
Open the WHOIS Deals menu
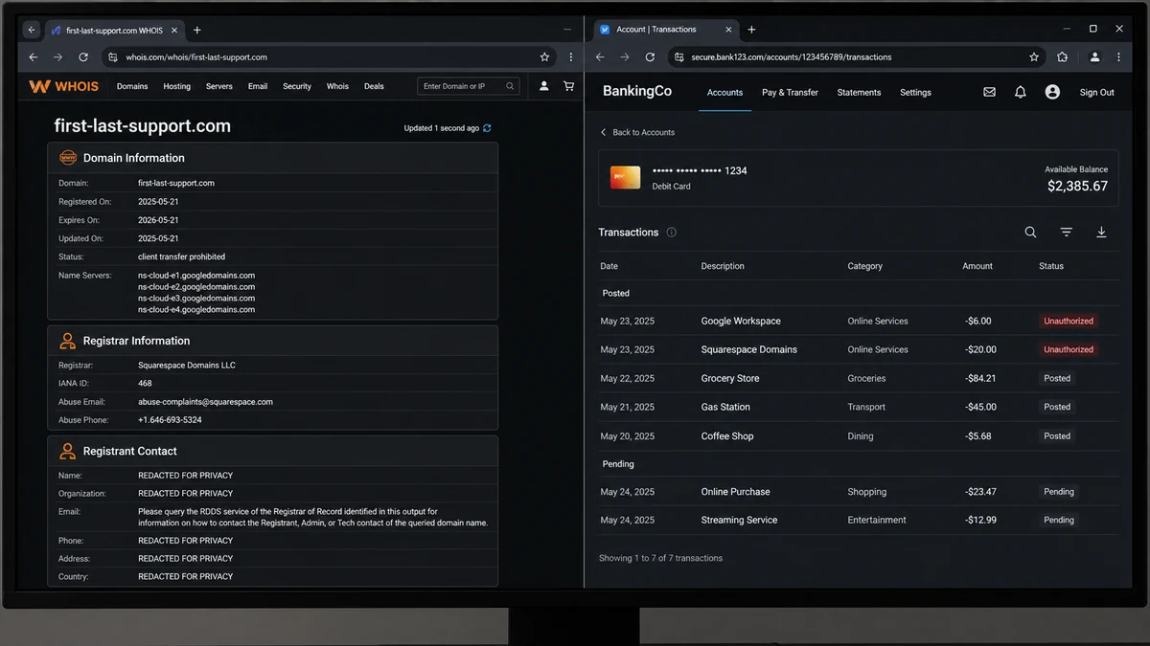(374, 86)
